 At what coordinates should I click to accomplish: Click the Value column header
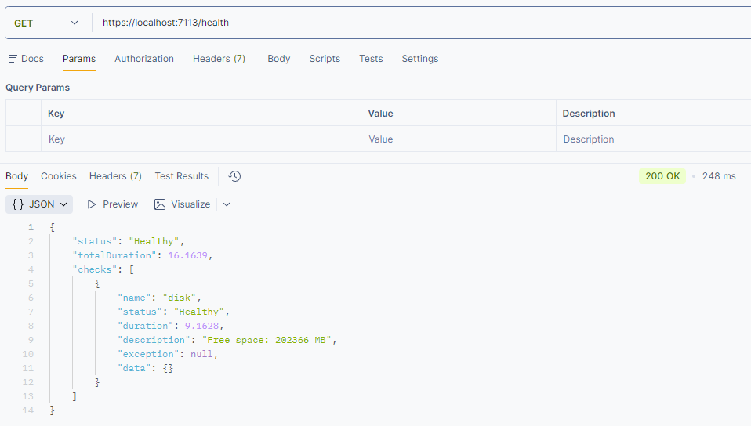(x=380, y=114)
